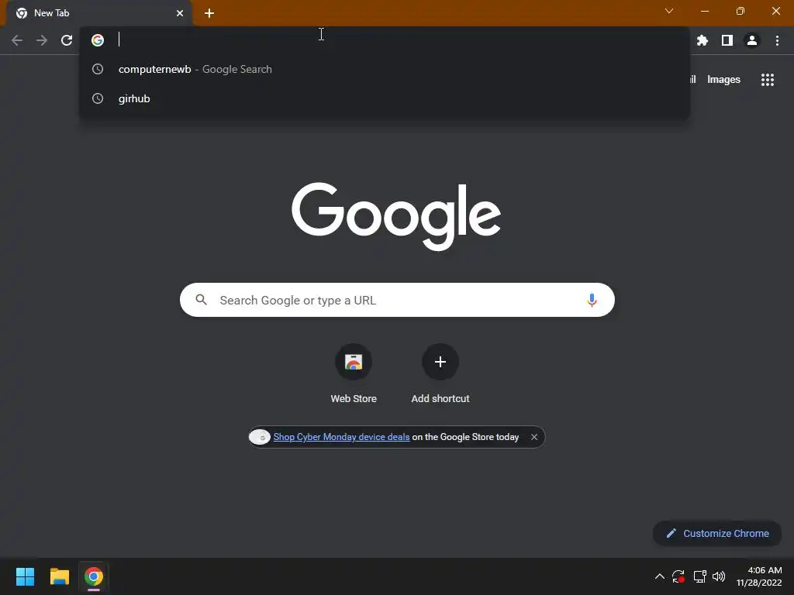The width and height of the screenshot is (794, 595).
Task: Click the sync status tray icon
Action: point(678,576)
